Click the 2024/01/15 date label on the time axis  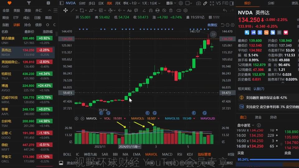pyautogui.click(x=130, y=147)
